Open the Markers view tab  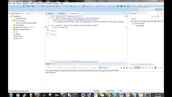click(x=49, y=68)
